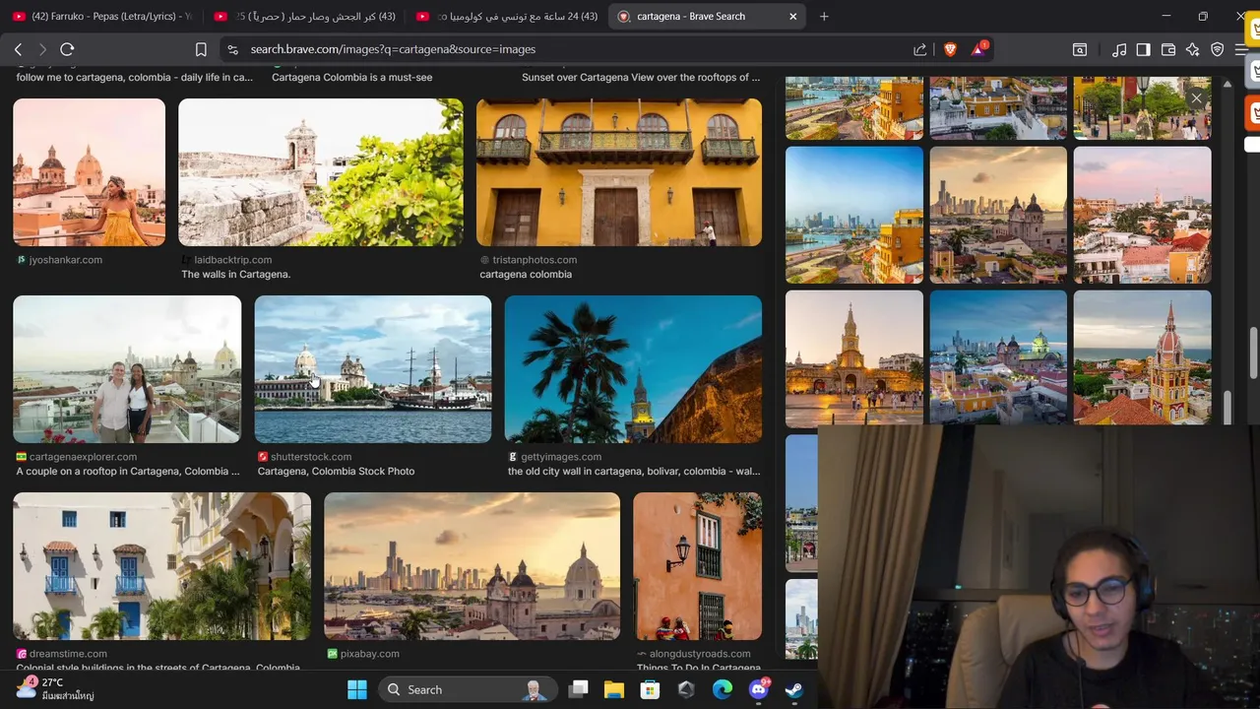Switch to the second YouTube tab with Arabic title
This screenshot has height=709, width=1260.
(304, 16)
